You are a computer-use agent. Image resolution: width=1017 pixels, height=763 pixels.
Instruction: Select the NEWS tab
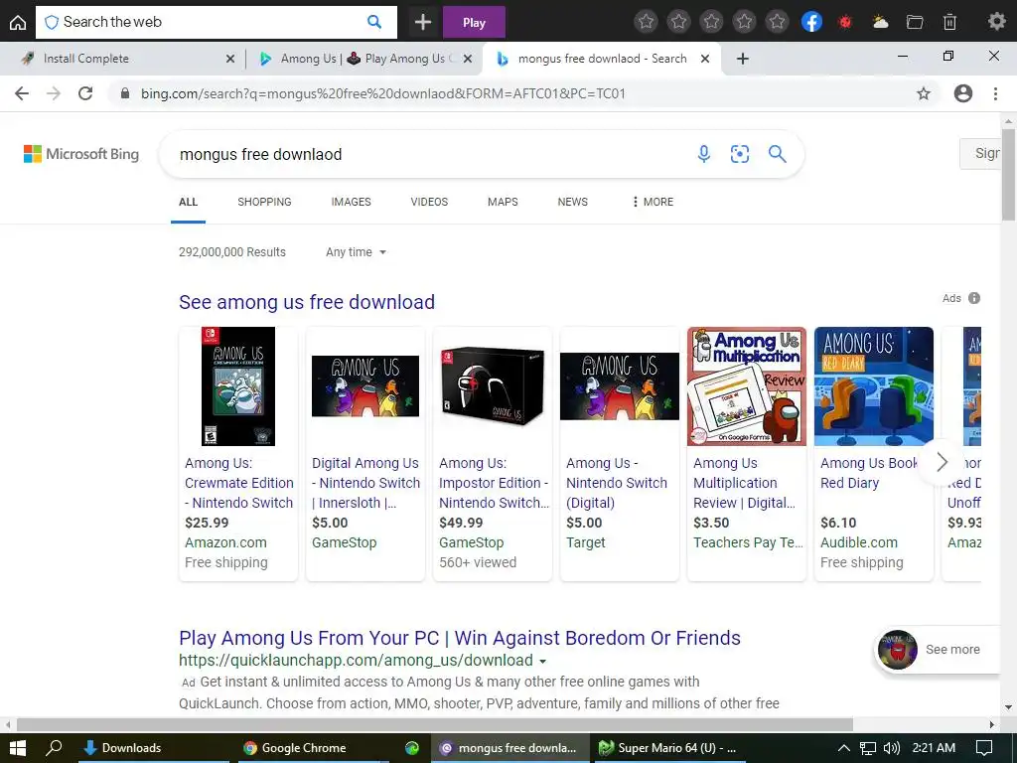(573, 202)
